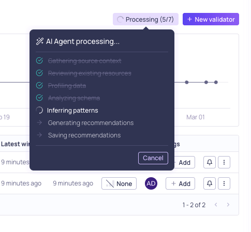Click the first visible chart data point near Mar 01

coord(187,82)
